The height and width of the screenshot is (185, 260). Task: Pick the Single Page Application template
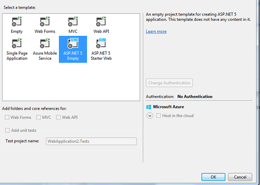click(17, 49)
